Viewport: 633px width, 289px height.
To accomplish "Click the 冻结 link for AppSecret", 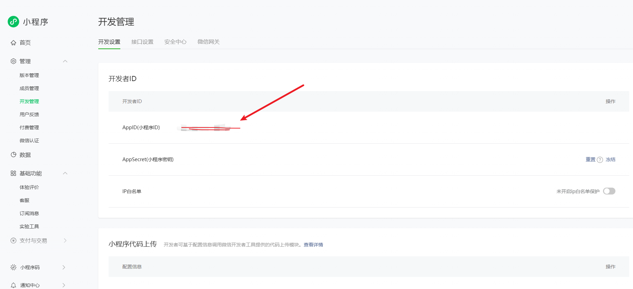I will click(611, 159).
